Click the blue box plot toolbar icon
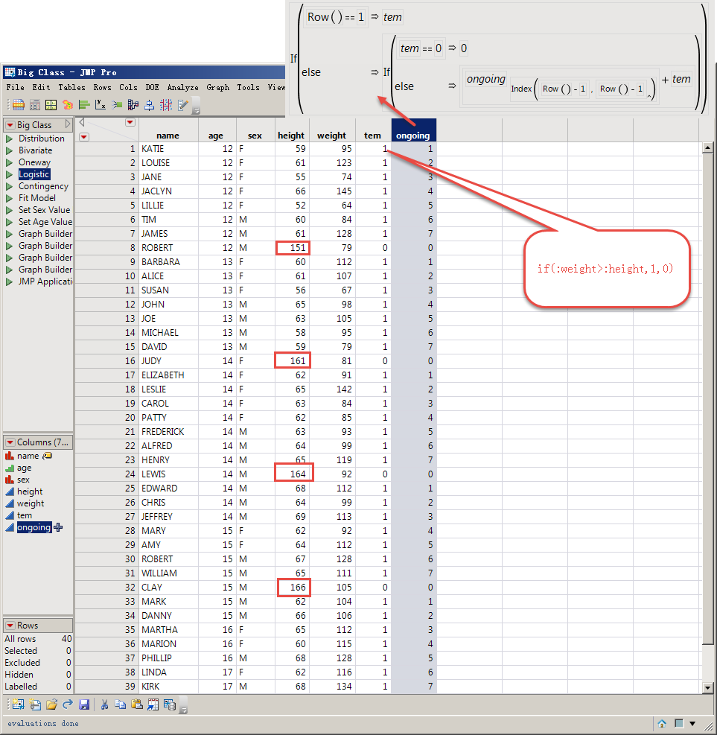The height and width of the screenshot is (735, 717). click(x=150, y=104)
